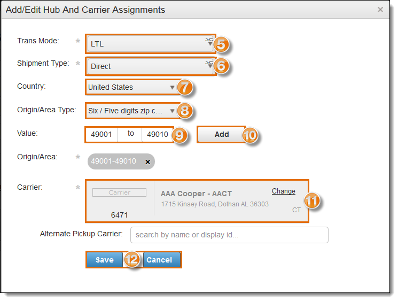The height and width of the screenshot is (301, 398).
Task: Select the AAA Cooper - AACT carrier name
Action: point(196,194)
